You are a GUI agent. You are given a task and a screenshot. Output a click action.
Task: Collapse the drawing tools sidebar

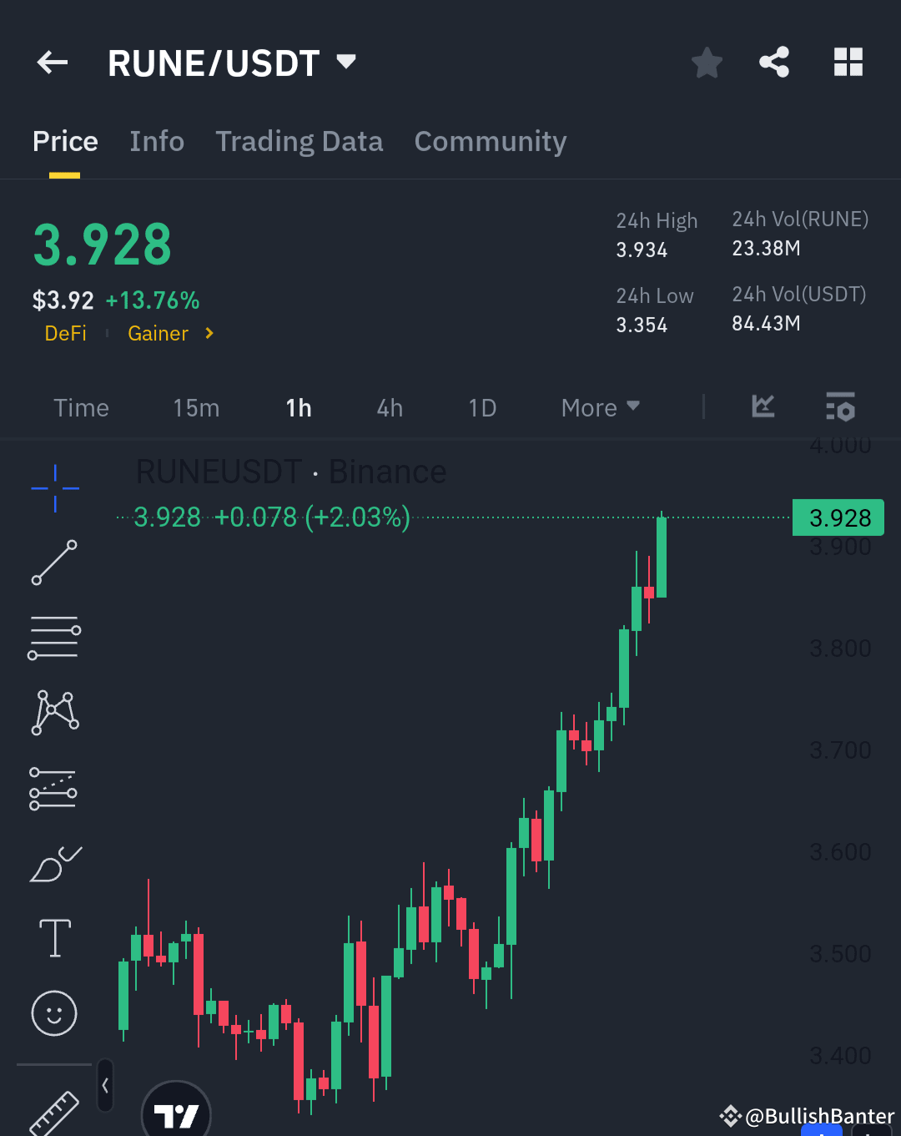pos(105,1086)
